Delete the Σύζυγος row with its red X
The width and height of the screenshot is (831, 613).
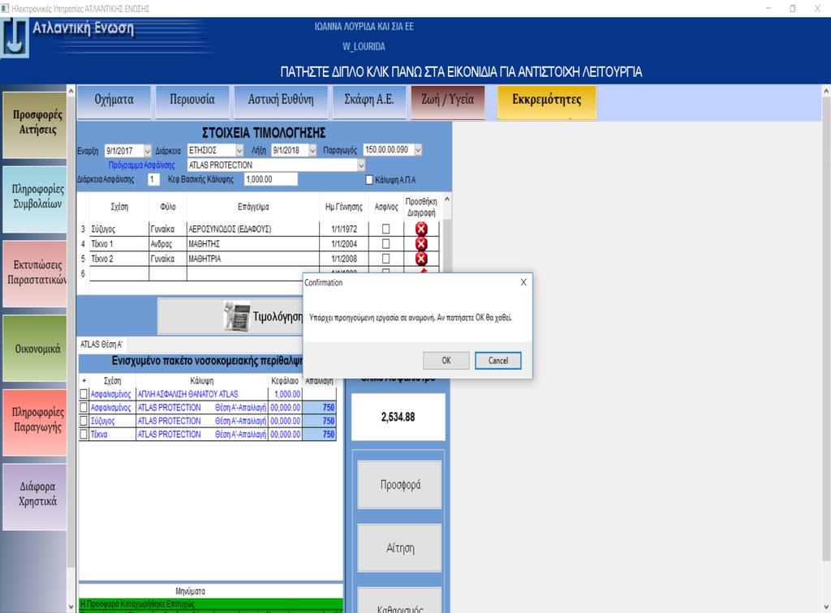[421, 229]
